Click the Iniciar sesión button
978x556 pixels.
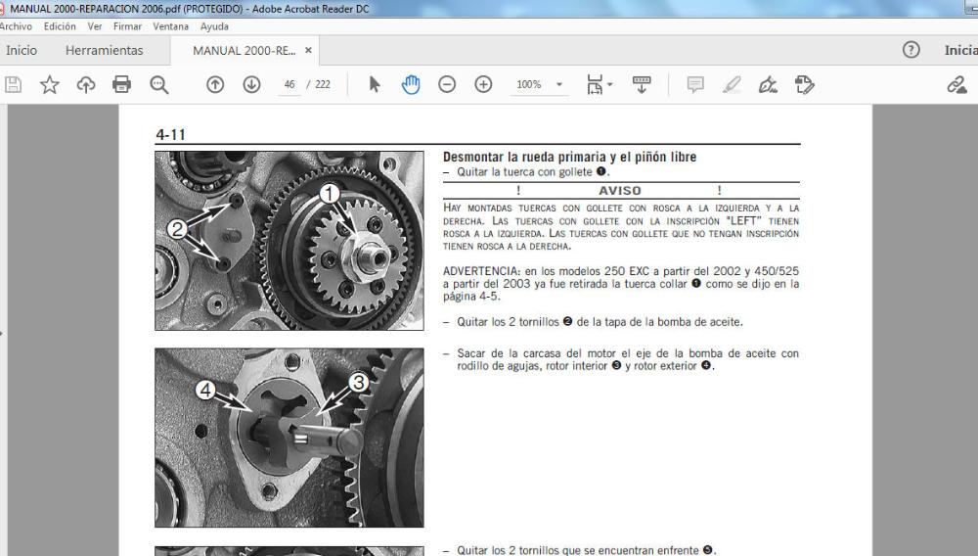[960, 50]
